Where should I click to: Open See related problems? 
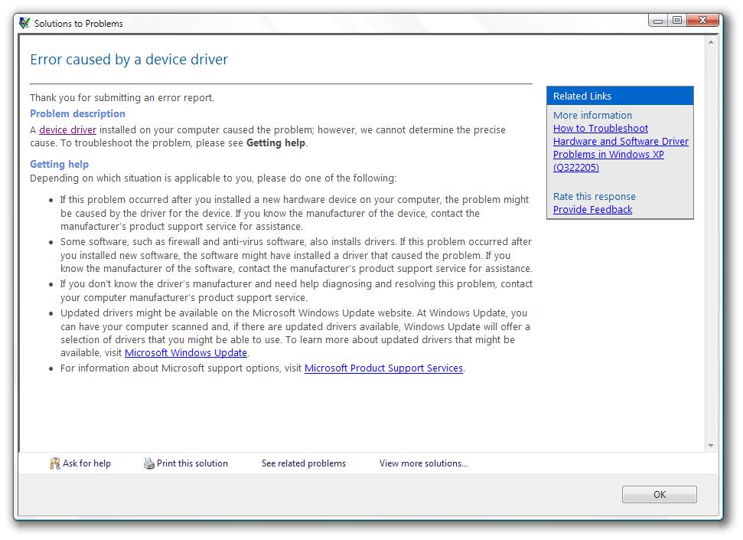tap(304, 463)
